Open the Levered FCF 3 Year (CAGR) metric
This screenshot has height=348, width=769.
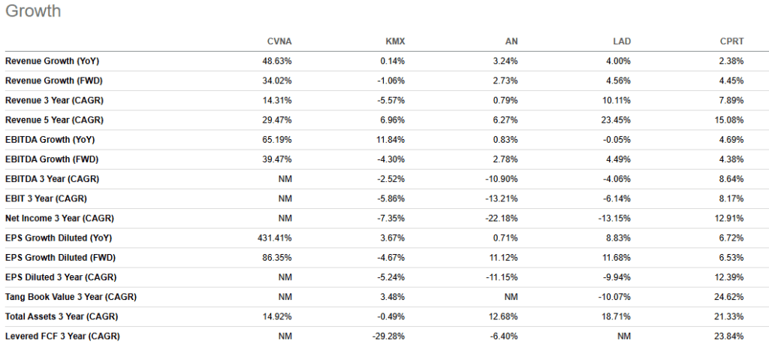(x=62, y=336)
